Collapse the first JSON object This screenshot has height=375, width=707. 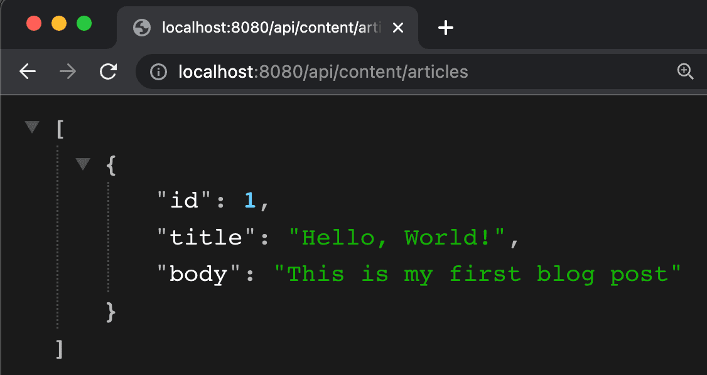coord(82,164)
